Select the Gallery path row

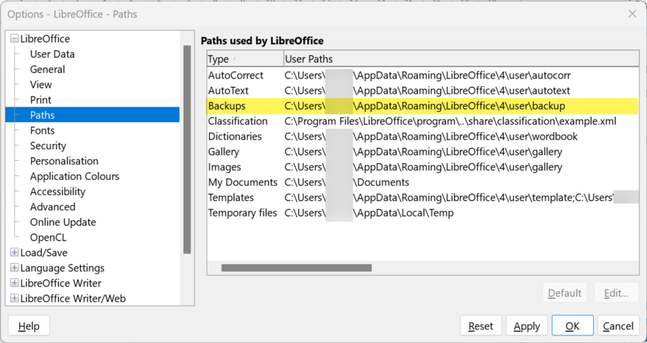(423, 152)
